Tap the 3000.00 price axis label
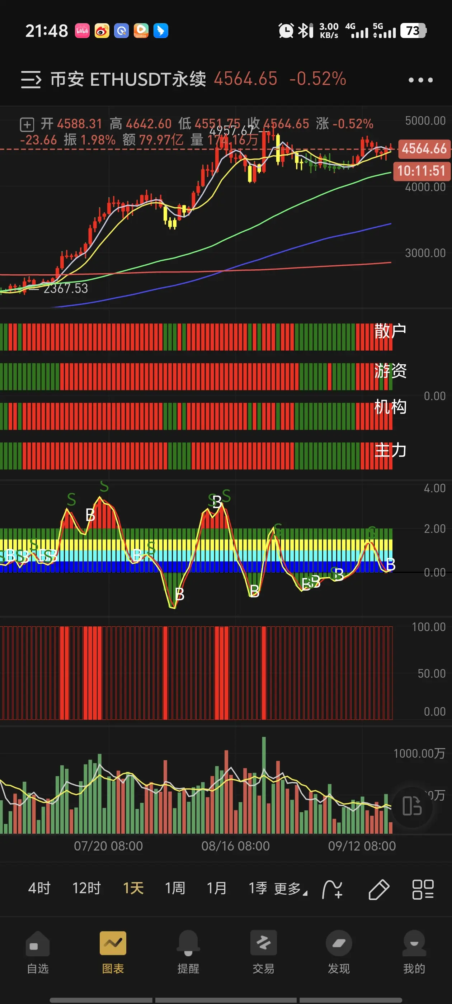This screenshot has height=1004, width=452. coord(425,254)
